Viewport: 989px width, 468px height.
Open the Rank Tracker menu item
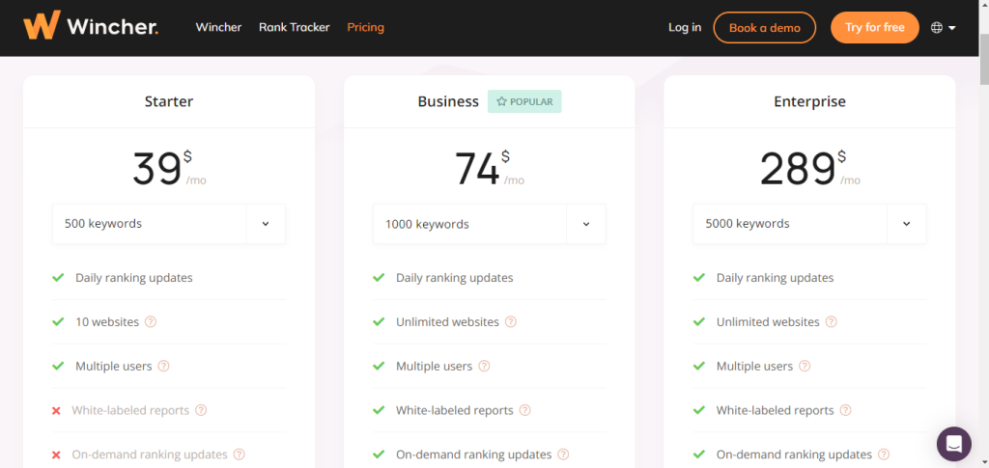pos(294,28)
